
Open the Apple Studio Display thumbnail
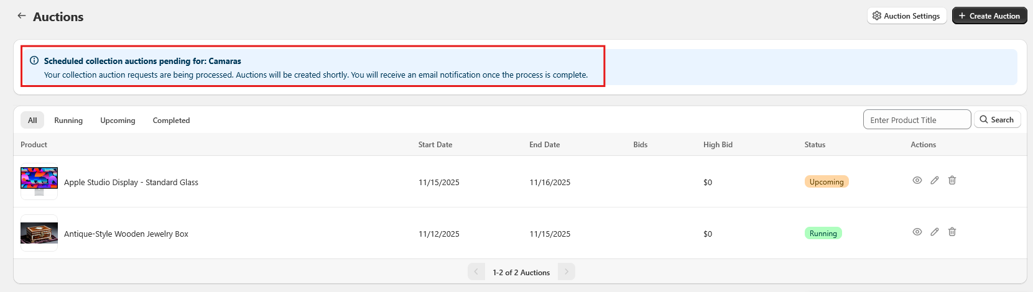click(39, 181)
